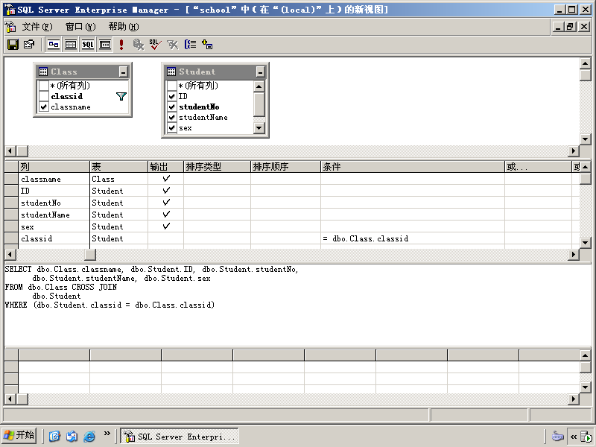Toggle the diagram pane button
The image size is (596, 447).
[54, 45]
